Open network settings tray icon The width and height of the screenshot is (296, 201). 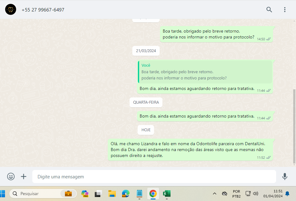coord(248,194)
